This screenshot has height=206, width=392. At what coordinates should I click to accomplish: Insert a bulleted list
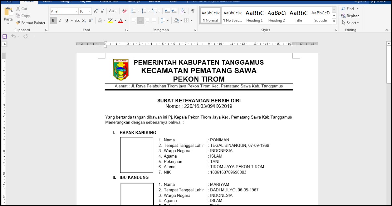click(x=133, y=11)
